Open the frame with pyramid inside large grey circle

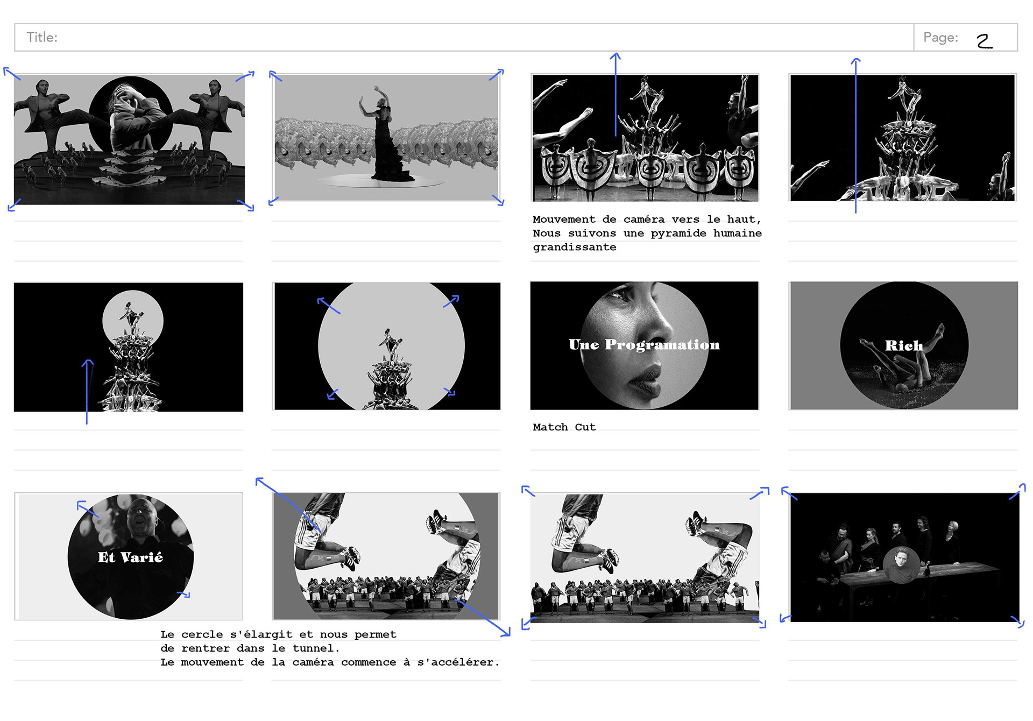coord(386,346)
